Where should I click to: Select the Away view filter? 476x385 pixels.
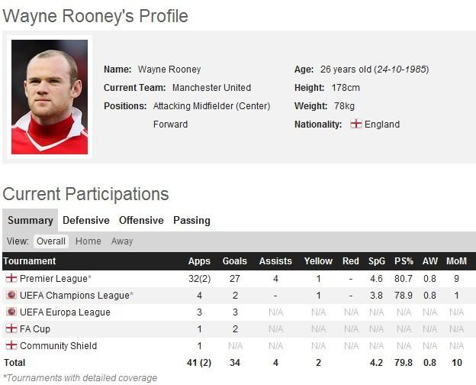click(122, 241)
